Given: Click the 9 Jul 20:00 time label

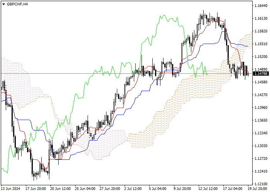Looking at the screenshot, I should click(183, 189).
